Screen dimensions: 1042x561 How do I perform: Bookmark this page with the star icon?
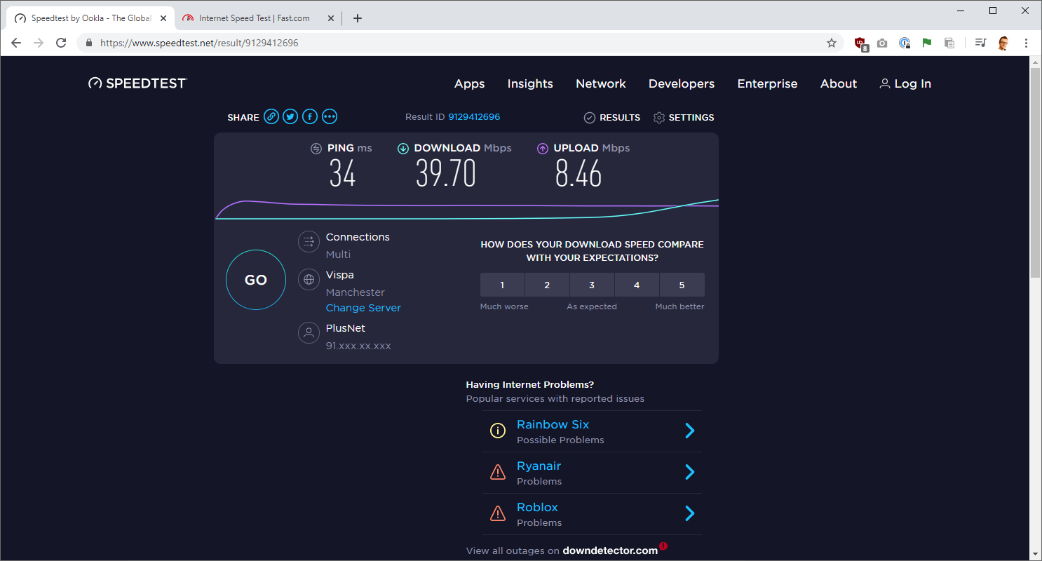click(832, 43)
